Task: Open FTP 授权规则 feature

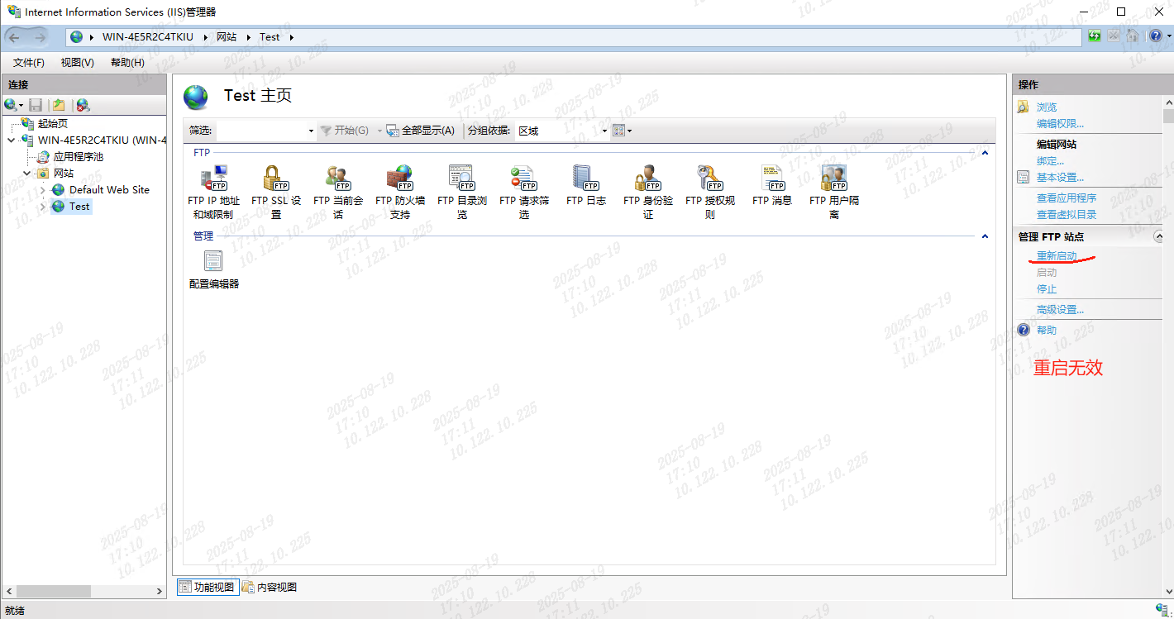Action: [x=710, y=192]
